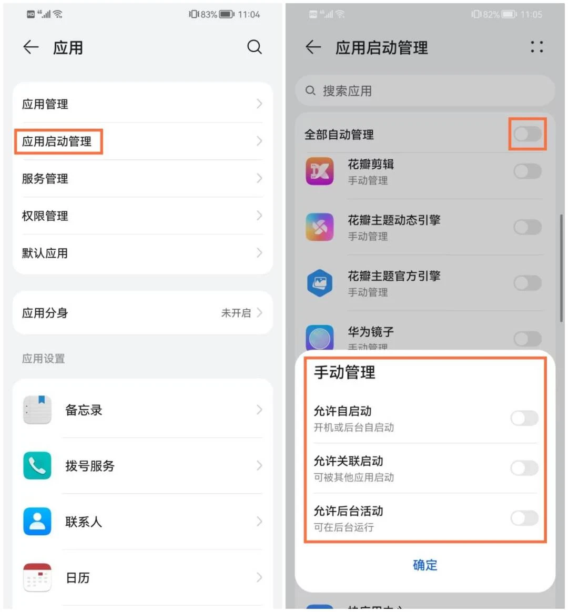Image resolution: width=568 pixels, height=612 pixels.
Task: Tap the 联系人 contacts icon
Action: point(37,521)
